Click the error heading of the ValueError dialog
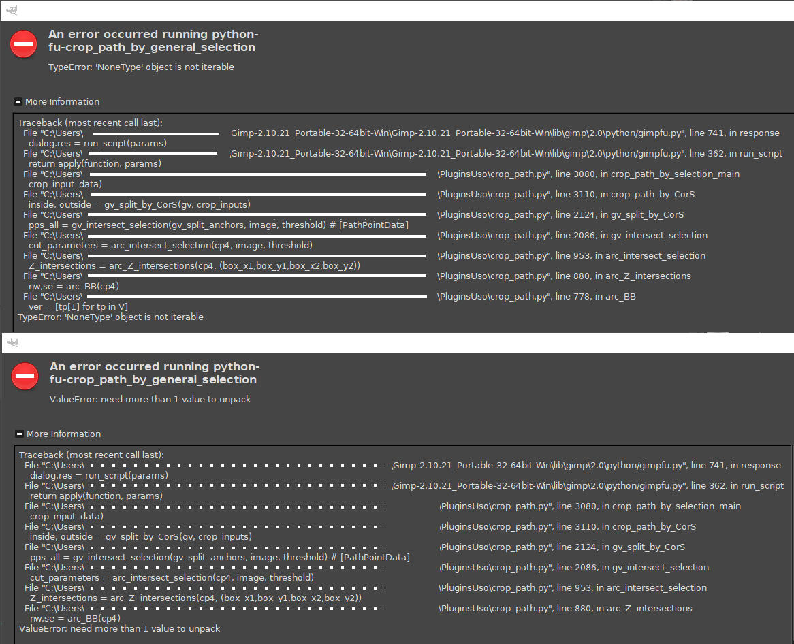 point(154,373)
